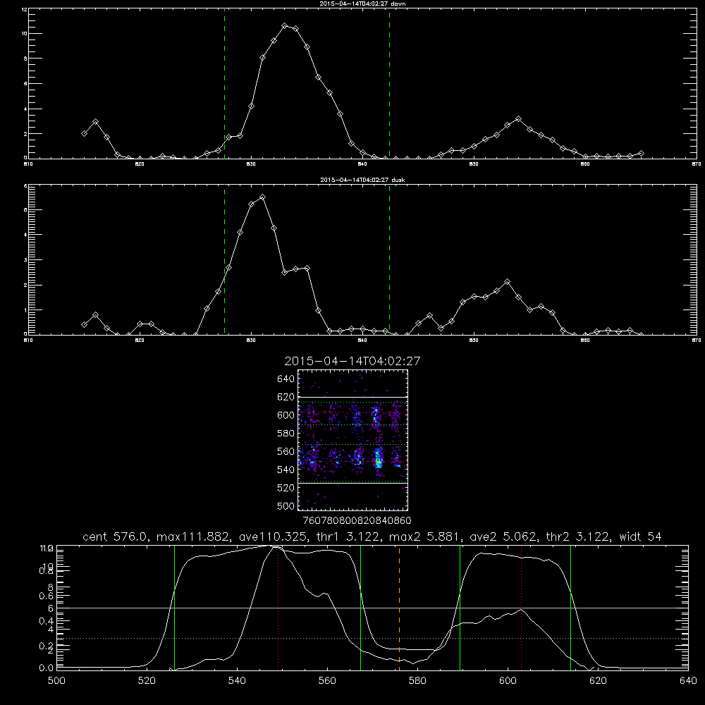Click the '620' x-axis label of bottom plot

tap(598, 681)
